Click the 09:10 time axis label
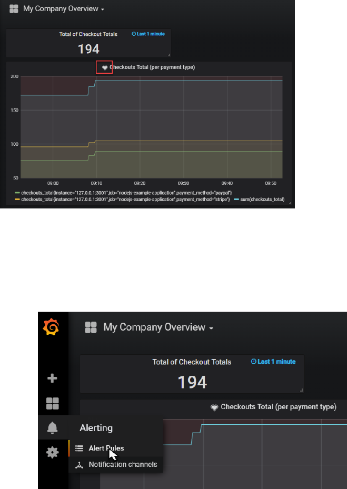347x489 pixels. coord(96,183)
